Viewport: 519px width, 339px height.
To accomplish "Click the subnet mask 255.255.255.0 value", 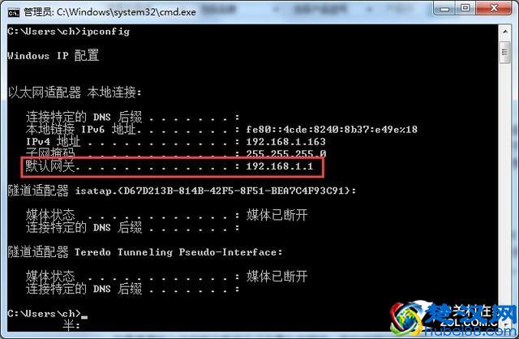I will pyautogui.click(x=286, y=153).
